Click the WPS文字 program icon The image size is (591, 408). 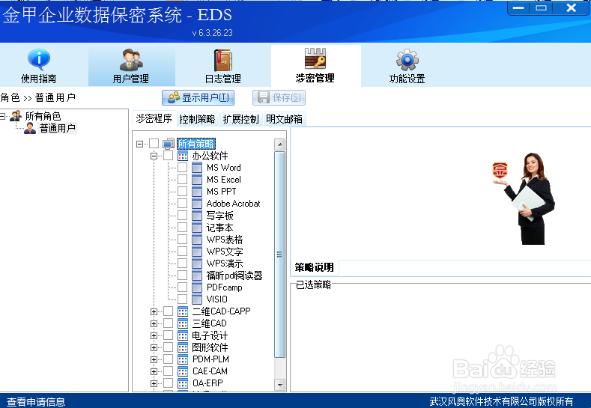pyautogui.click(x=197, y=252)
